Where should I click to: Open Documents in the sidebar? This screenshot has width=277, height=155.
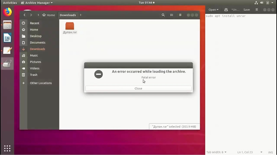pyautogui.click(x=38, y=43)
